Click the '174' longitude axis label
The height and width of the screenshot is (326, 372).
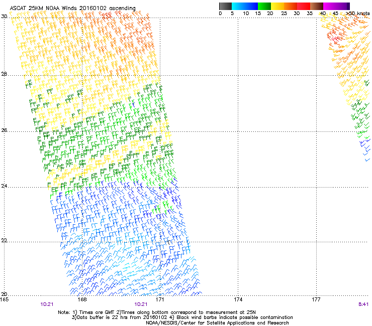pyautogui.click(x=238, y=299)
